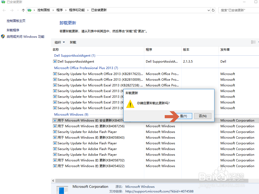Image resolution: width=259 pixels, height=194 pixels.
Task: Select 程序和功能 in the breadcrumb path
Action: tap(77, 10)
